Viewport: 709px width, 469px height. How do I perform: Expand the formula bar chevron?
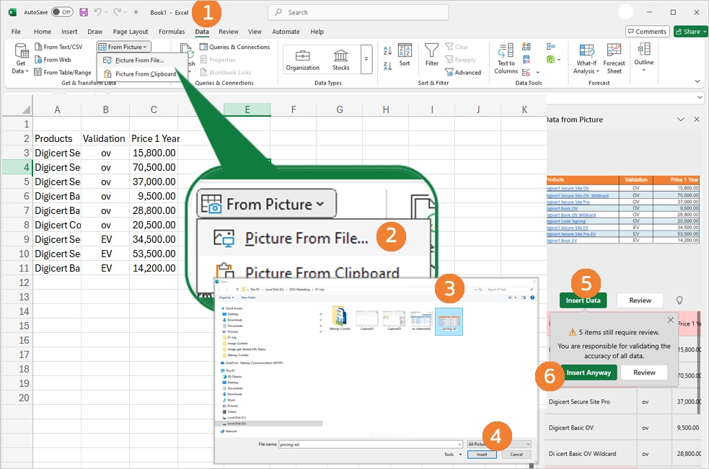pos(700,97)
